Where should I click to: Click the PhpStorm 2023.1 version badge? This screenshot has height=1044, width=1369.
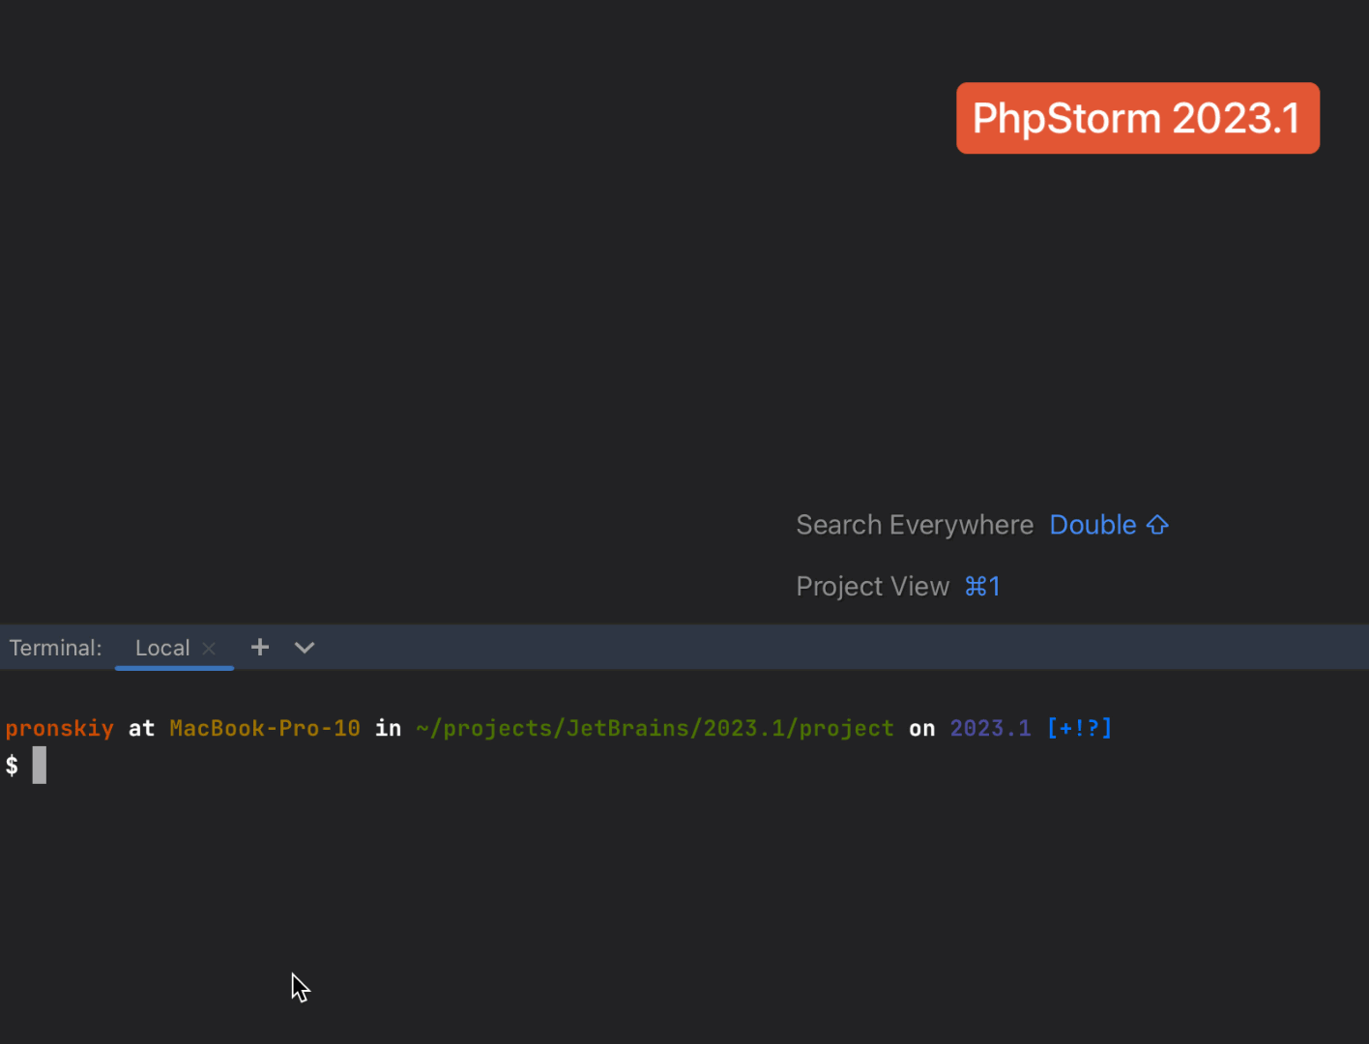pos(1137,118)
